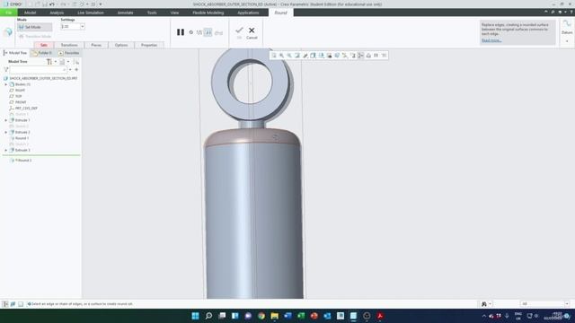Switch to the Analysis ribbon tab
The height and width of the screenshot is (323, 575).
pyautogui.click(x=57, y=13)
